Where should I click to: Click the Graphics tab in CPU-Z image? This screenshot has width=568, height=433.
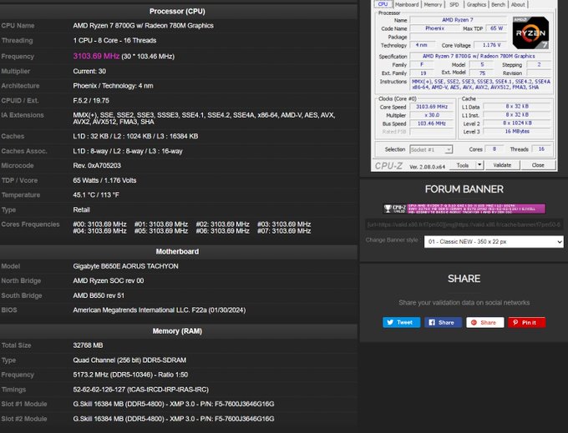(x=476, y=4)
